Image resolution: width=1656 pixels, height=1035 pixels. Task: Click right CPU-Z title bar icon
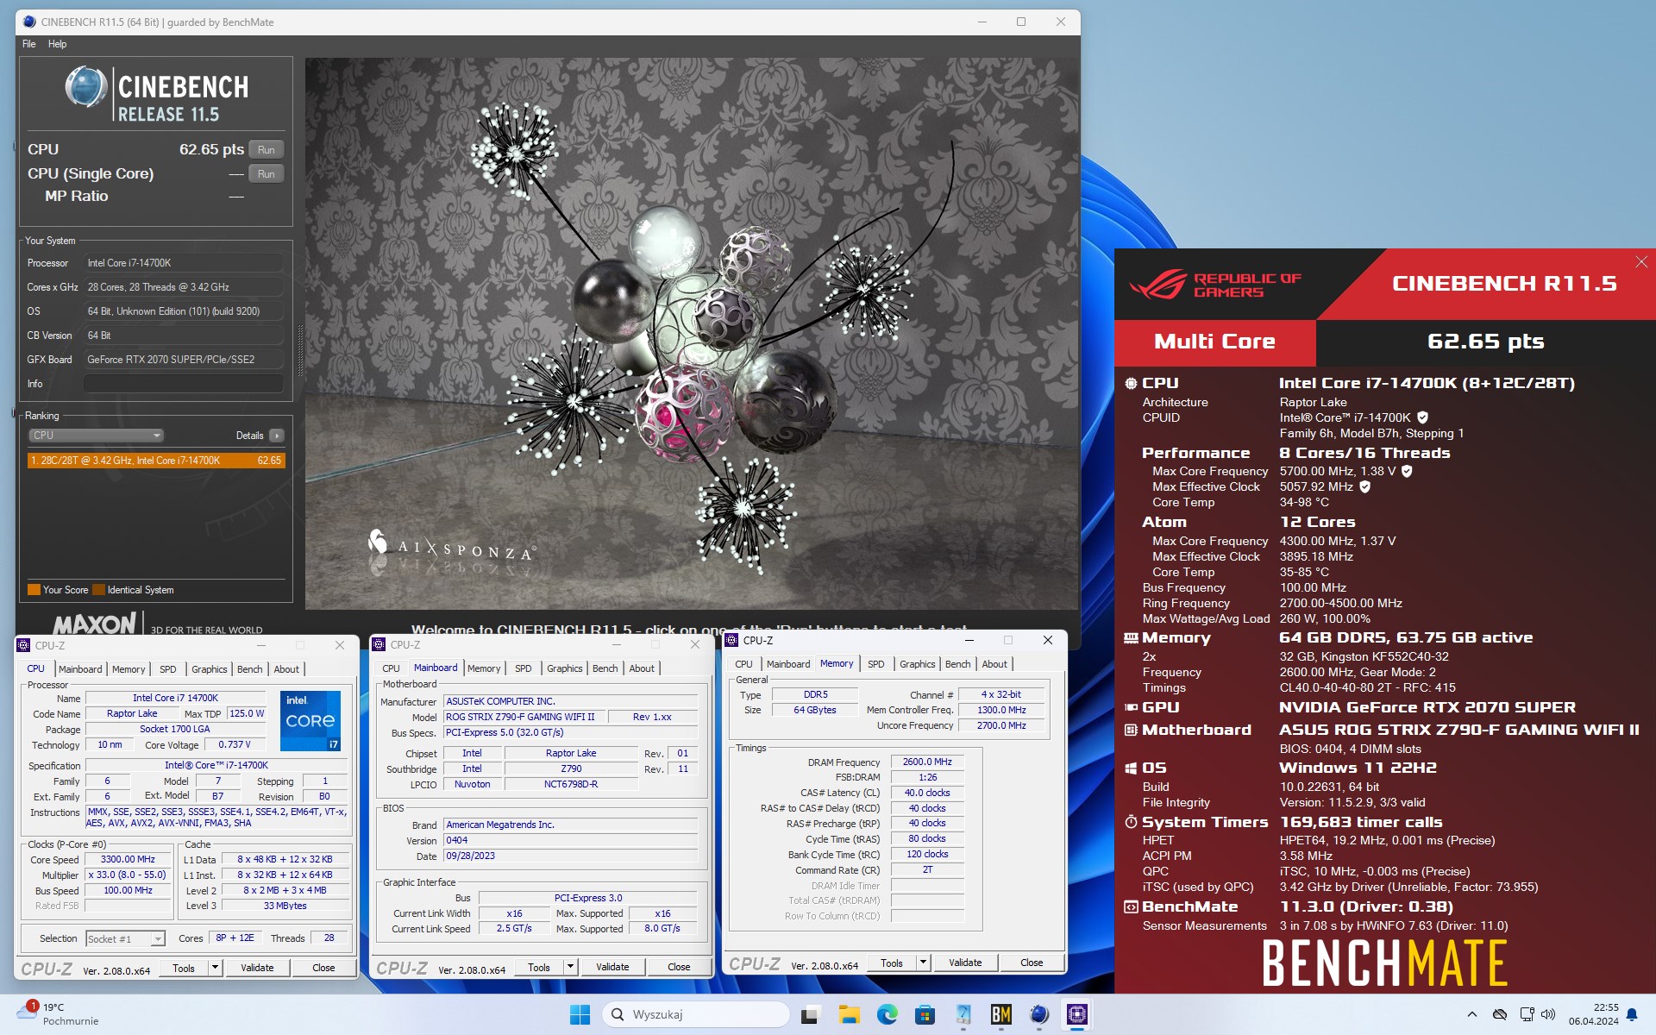pyautogui.click(x=732, y=640)
